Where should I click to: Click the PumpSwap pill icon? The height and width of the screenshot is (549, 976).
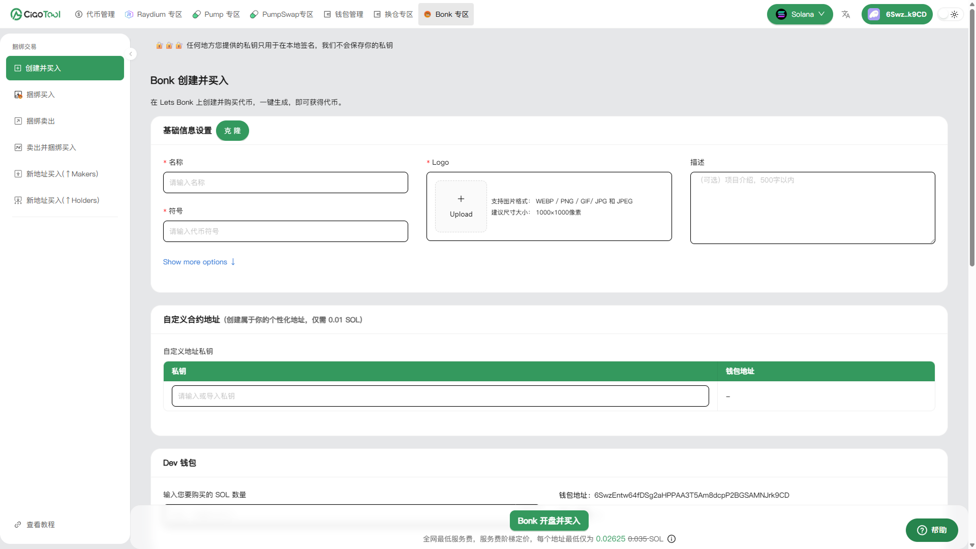pos(254,14)
